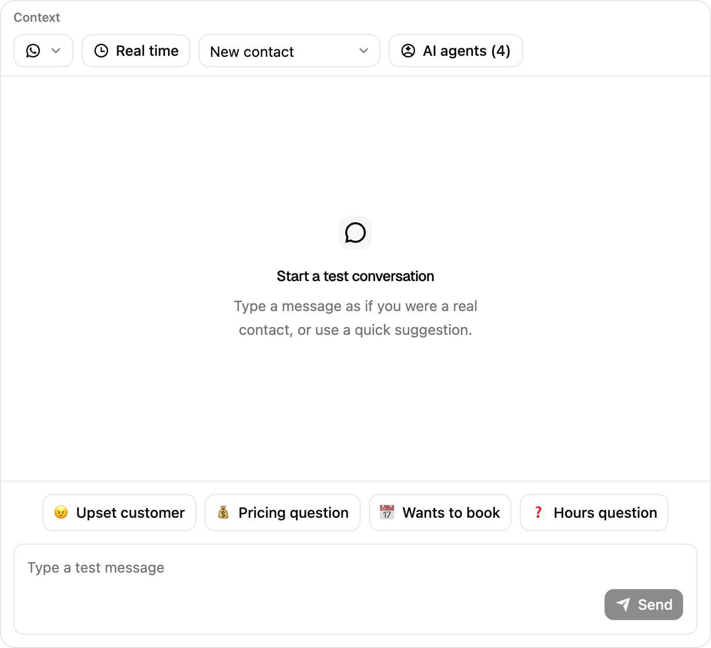The width and height of the screenshot is (711, 648).
Task: Select the Upset customer quick suggestion
Action: (x=119, y=513)
